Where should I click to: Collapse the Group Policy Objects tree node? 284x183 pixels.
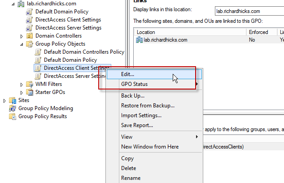pos(22,44)
